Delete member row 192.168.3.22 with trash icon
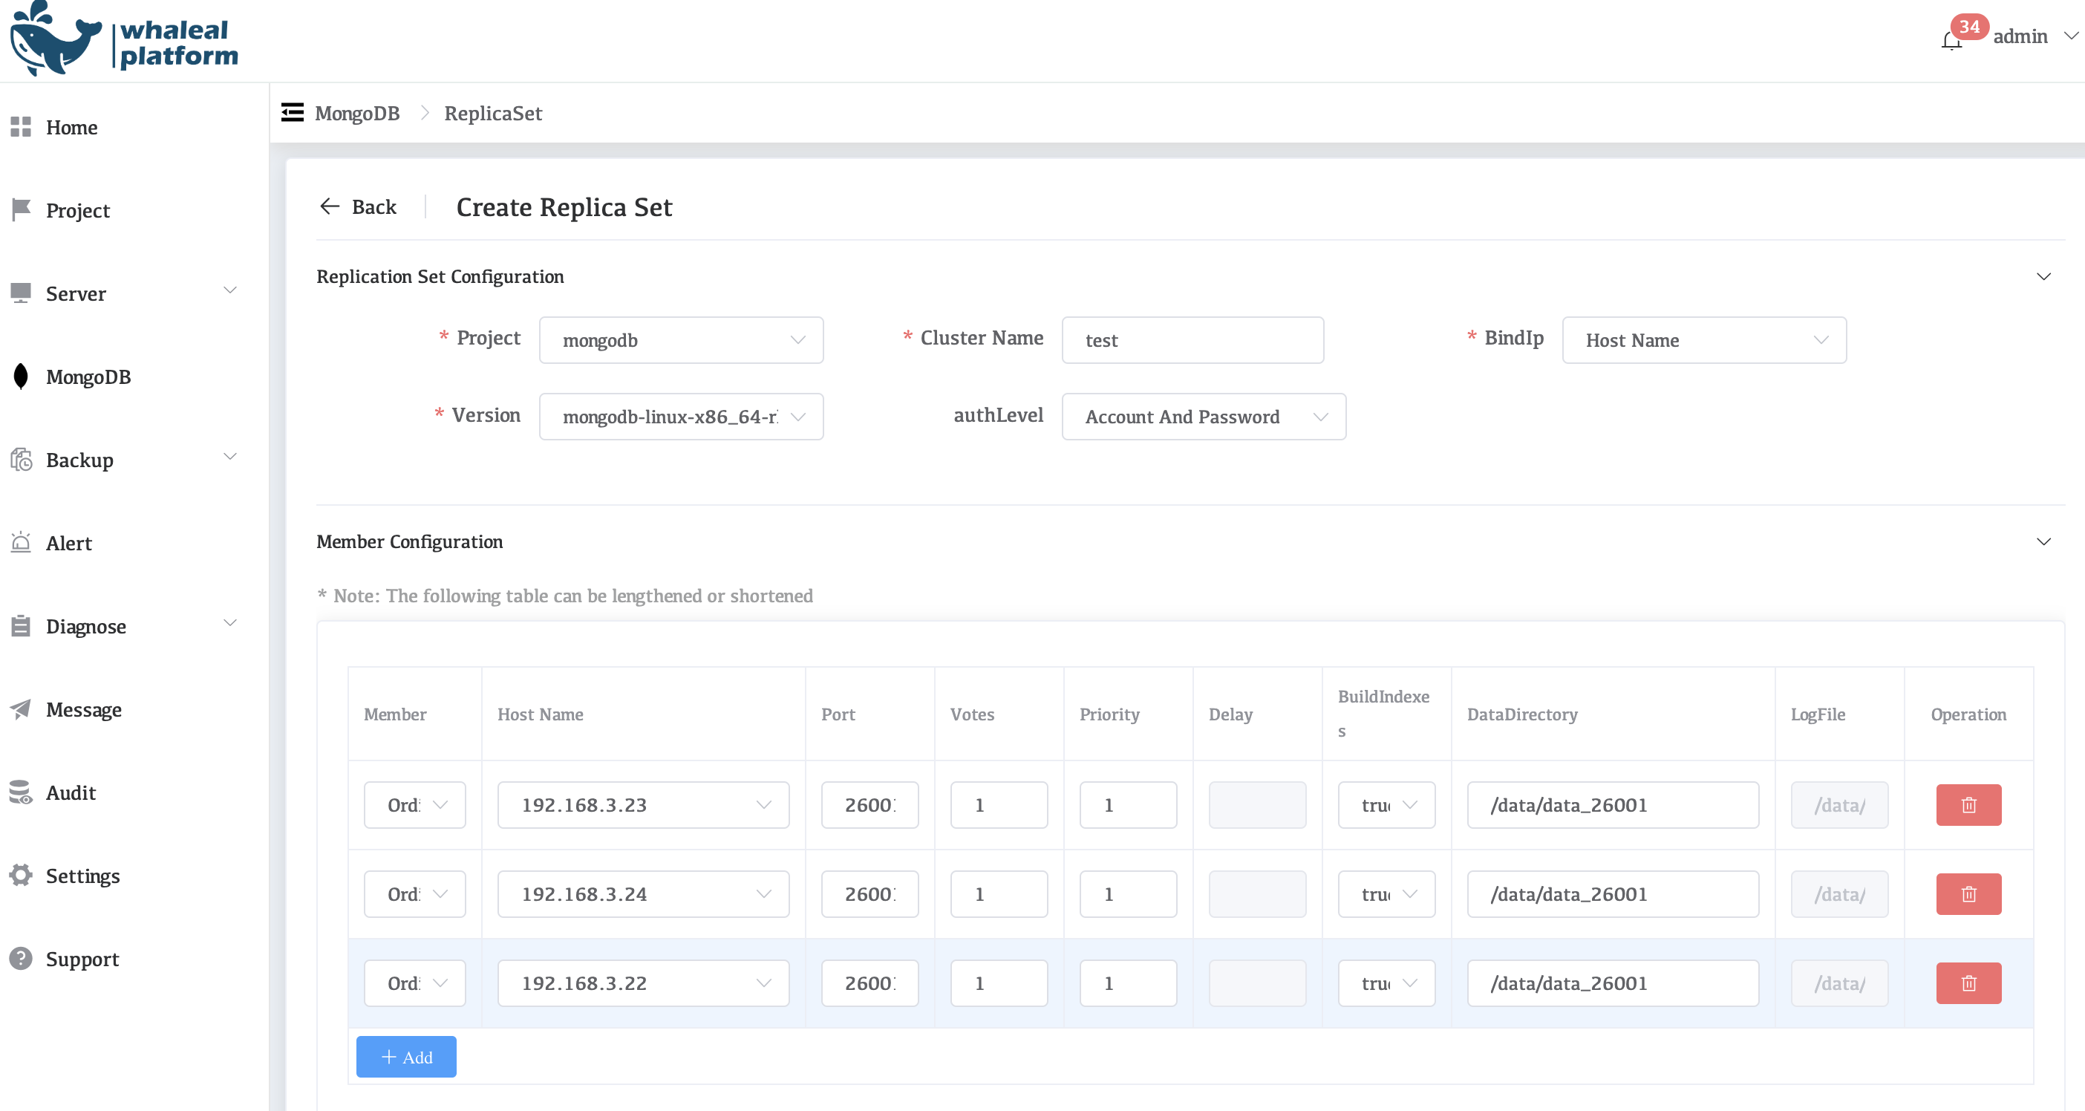 (x=1968, y=983)
